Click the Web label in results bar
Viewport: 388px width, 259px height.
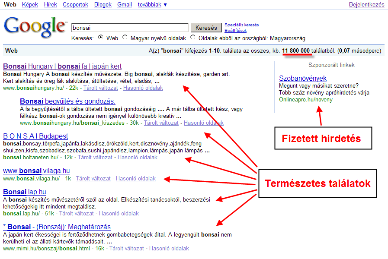[x=11, y=51]
